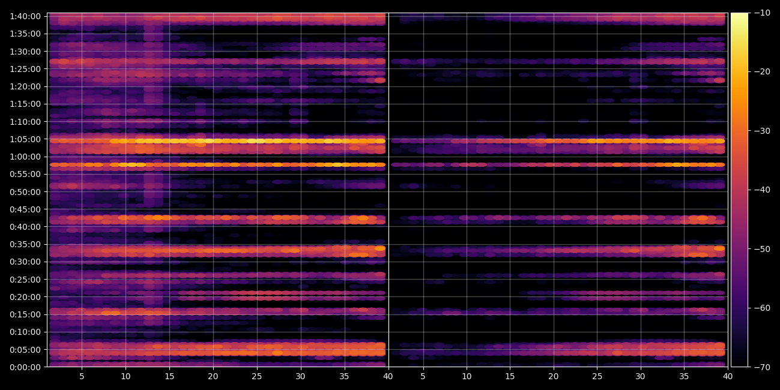The width and height of the screenshot is (780, 390).
Task: Click the 0:05:00 y-axis label
Action: click(26, 350)
